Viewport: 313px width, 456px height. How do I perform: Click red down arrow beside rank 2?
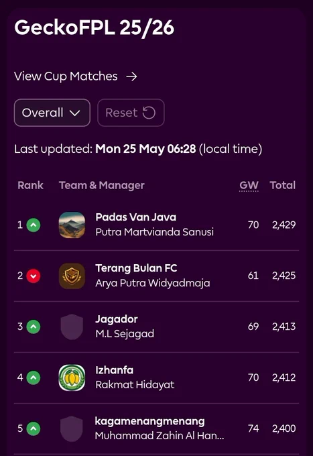(x=34, y=276)
